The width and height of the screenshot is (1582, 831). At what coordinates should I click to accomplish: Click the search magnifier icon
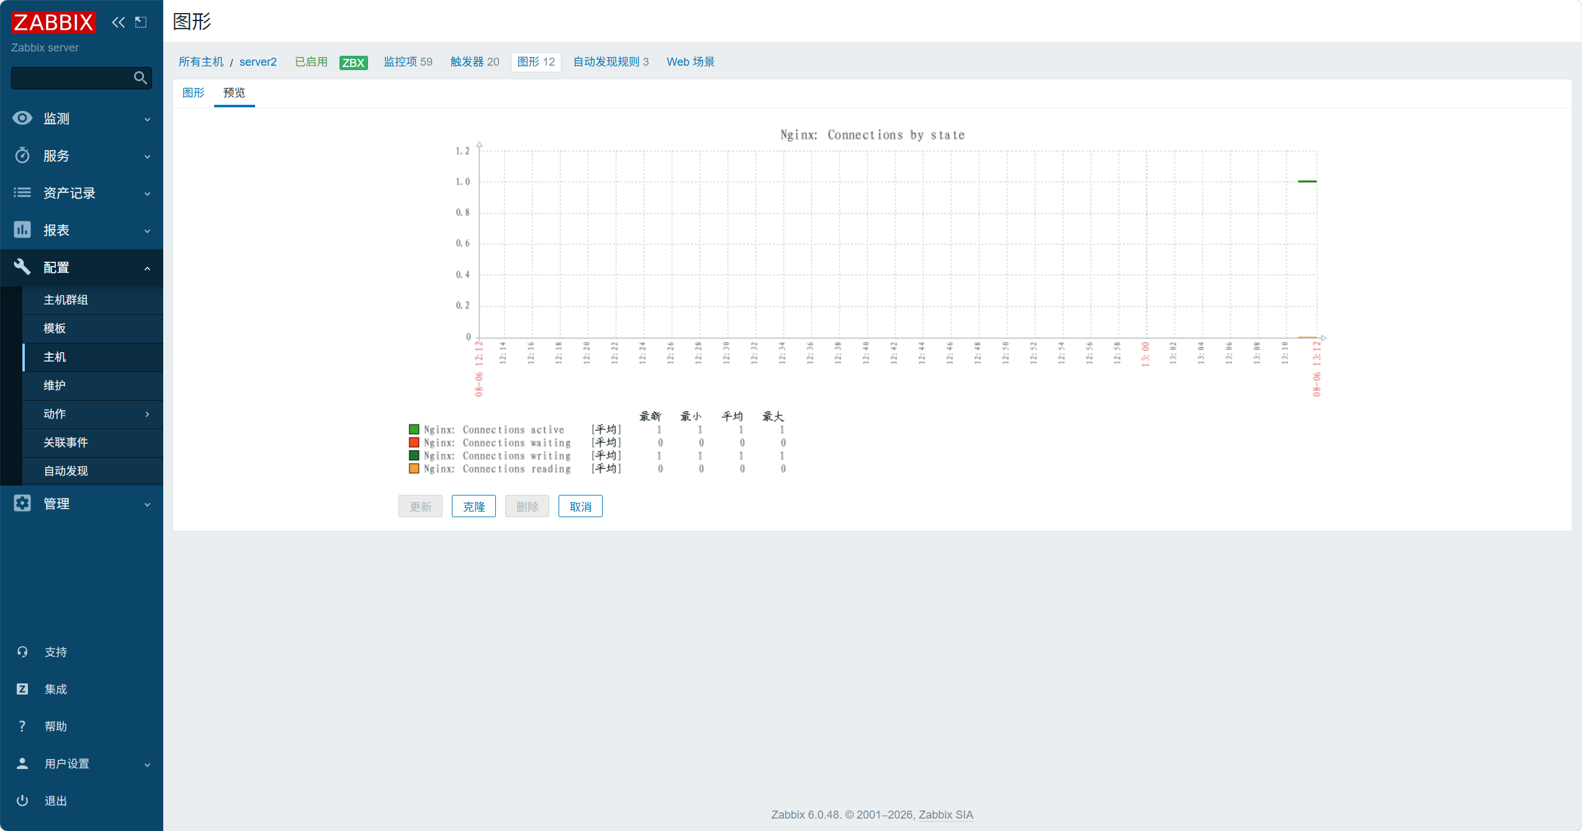pyautogui.click(x=140, y=78)
